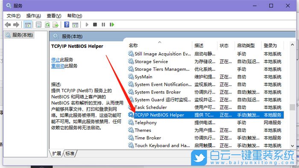
Task: Click gear icon of System Events Broker row
Action: tap(131, 92)
